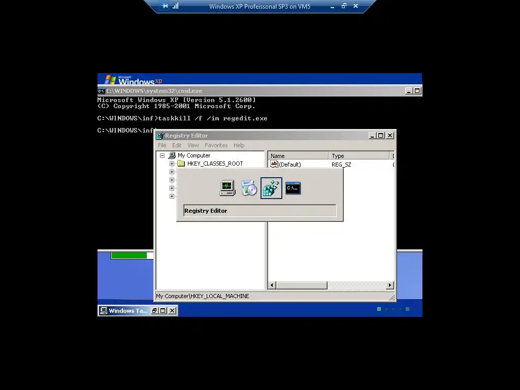Maximize the Registry Editor window
Image resolution: width=520 pixels, height=390 pixels.
click(381, 136)
